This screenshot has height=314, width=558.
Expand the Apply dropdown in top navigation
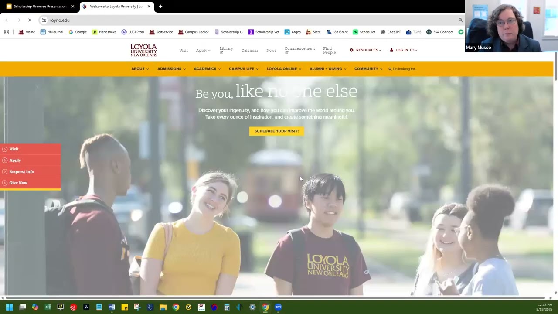(203, 51)
